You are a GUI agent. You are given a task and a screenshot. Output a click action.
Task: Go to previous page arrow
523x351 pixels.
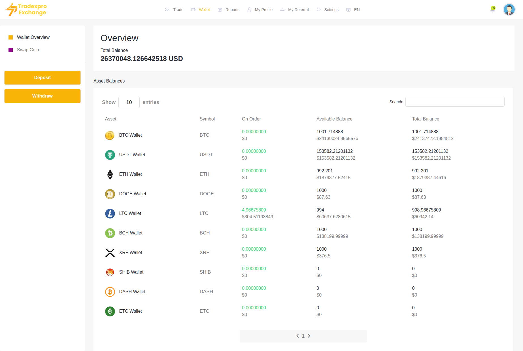[297, 336]
